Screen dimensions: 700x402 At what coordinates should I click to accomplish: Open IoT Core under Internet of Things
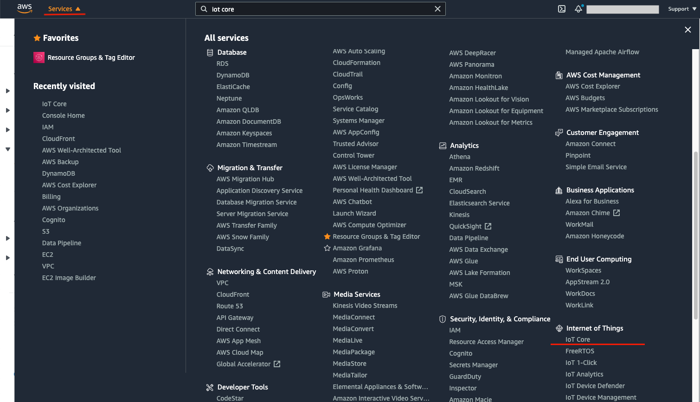point(578,339)
